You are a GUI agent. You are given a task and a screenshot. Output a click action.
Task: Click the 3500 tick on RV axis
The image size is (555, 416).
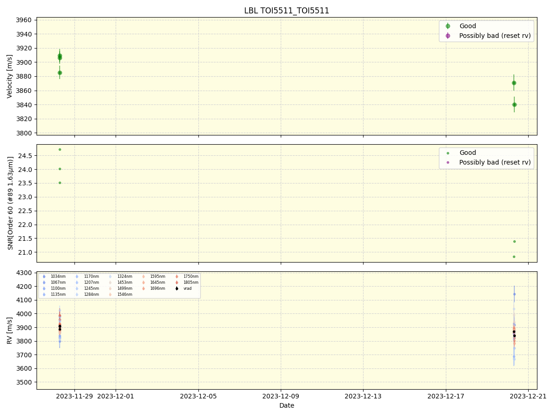(x=24, y=382)
